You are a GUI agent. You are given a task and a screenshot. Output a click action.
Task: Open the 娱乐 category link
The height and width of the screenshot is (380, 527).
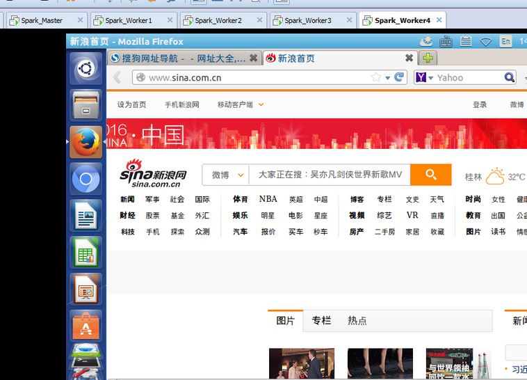tap(241, 216)
